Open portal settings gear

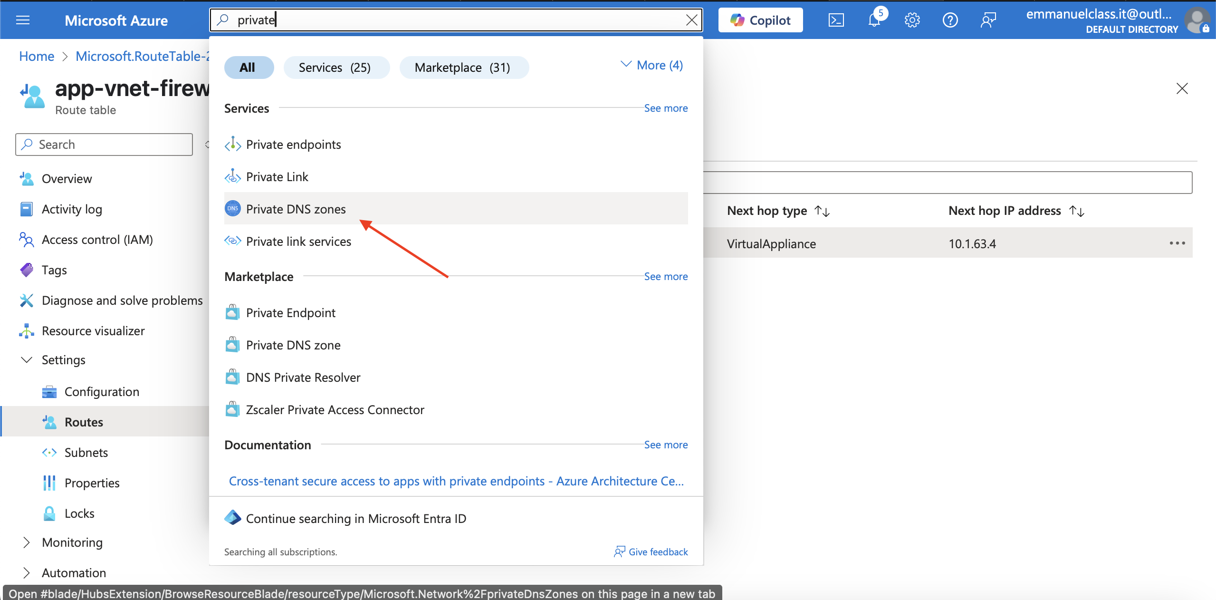(912, 20)
